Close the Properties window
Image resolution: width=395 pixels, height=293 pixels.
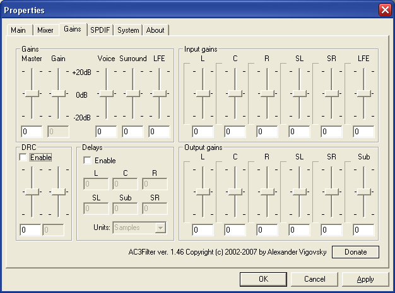point(384,10)
